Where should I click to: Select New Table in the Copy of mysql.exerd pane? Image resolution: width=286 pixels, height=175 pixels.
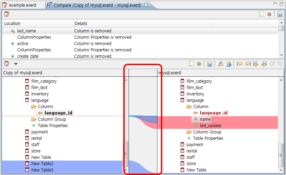coord(41,157)
